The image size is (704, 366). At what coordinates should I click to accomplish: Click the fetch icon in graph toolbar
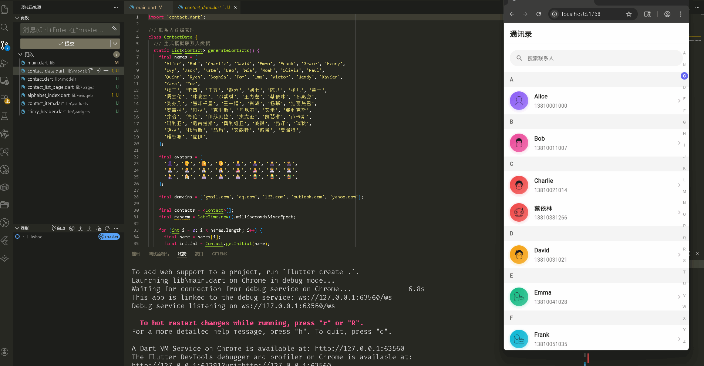point(80,228)
